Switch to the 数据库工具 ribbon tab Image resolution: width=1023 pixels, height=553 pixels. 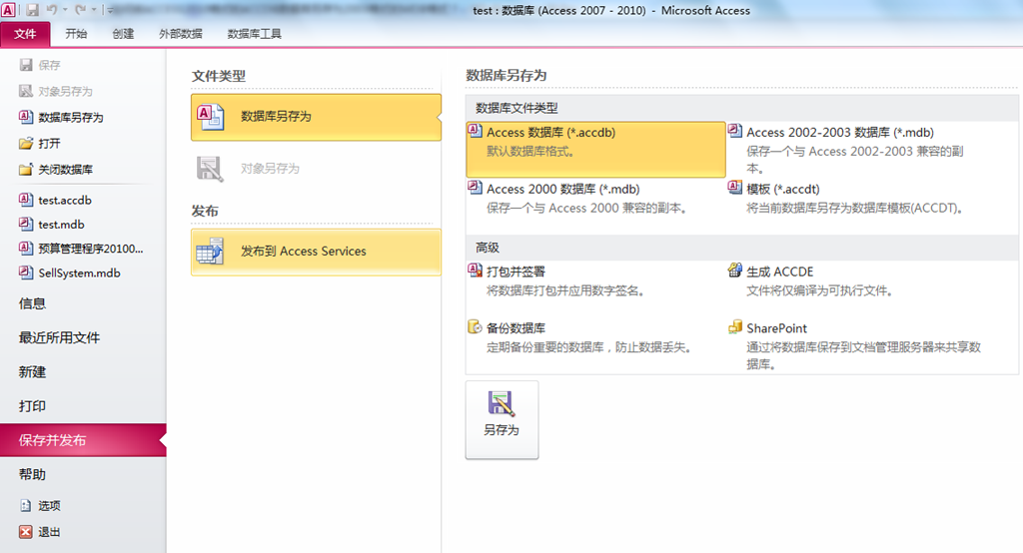click(x=254, y=34)
